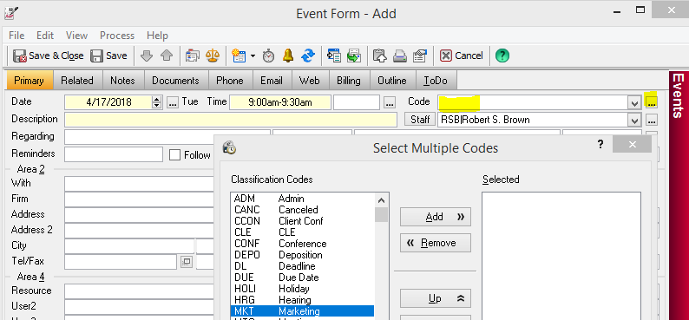Viewport: 689px width, 320px height.
Task: Open the Process menu
Action: click(117, 36)
